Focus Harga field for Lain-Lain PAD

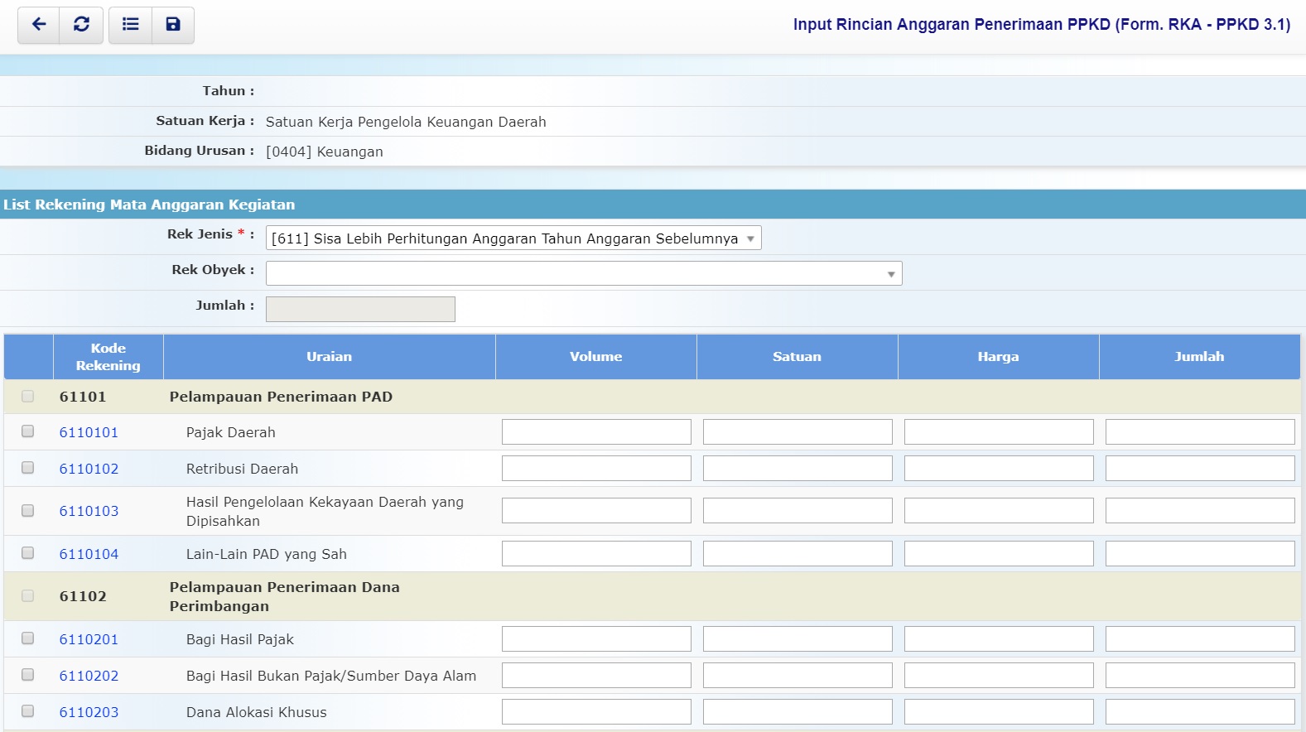998,554
